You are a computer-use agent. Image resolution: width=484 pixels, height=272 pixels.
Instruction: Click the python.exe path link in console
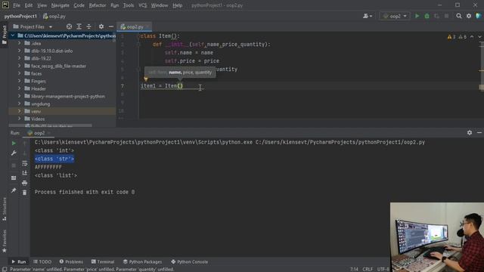click(x=143, y=142)
